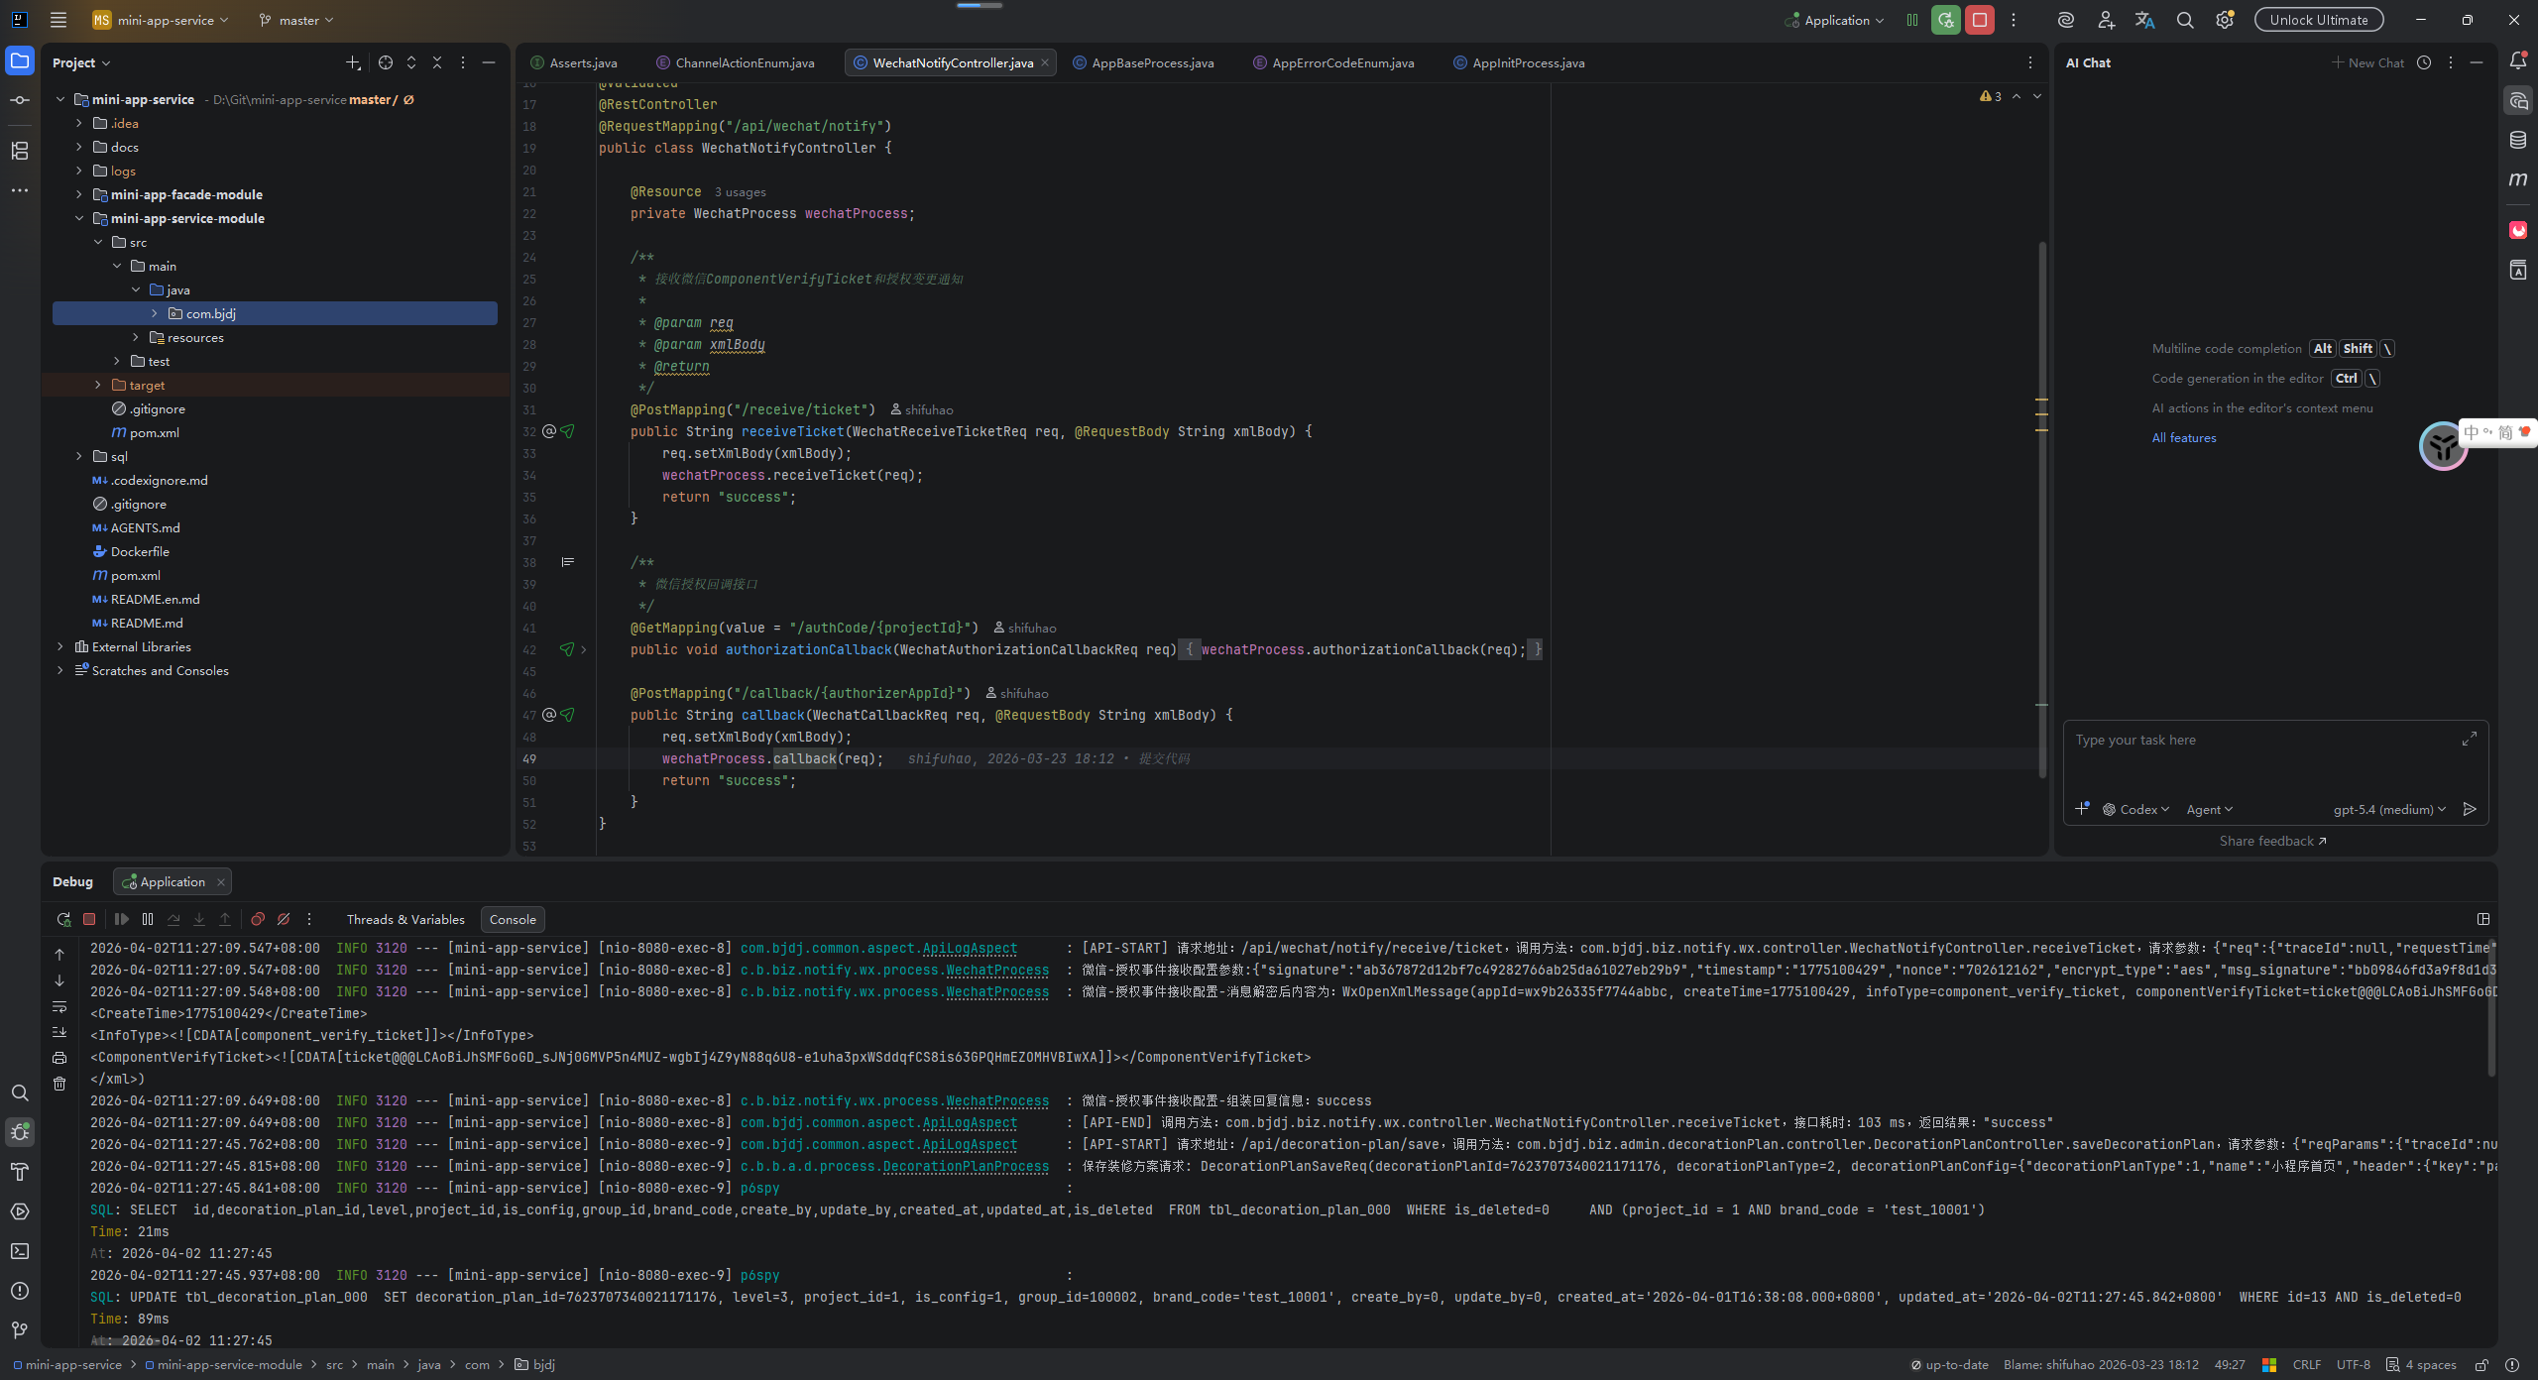The width and height of the screenshot is (2538, 1380).
Task: Pause the running debug program
Action: pos(148,919)
